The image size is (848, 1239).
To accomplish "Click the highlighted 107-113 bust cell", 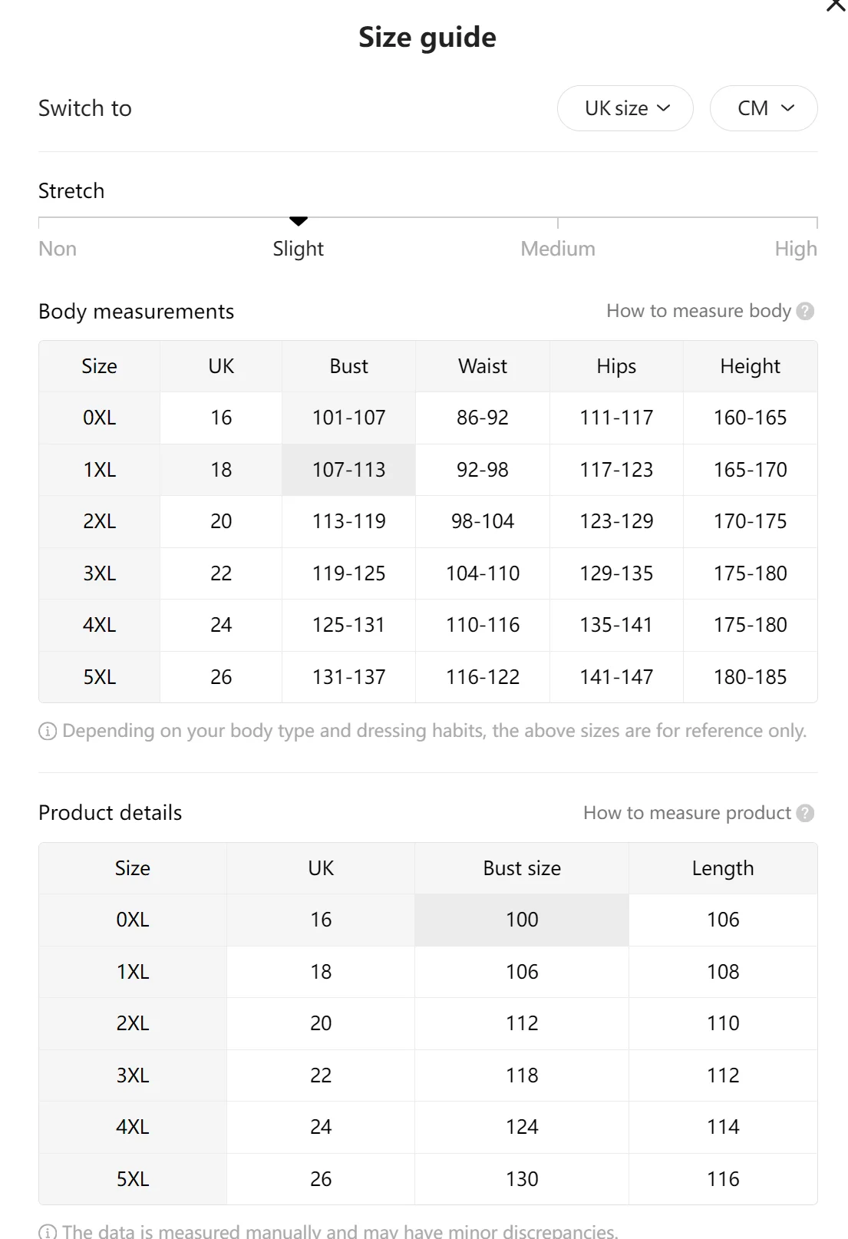I will 349,470.
